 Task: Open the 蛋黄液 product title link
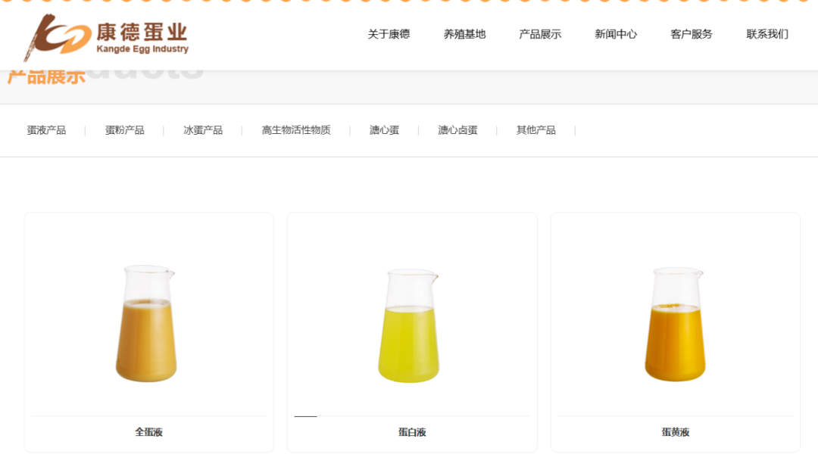coord(675,432)
